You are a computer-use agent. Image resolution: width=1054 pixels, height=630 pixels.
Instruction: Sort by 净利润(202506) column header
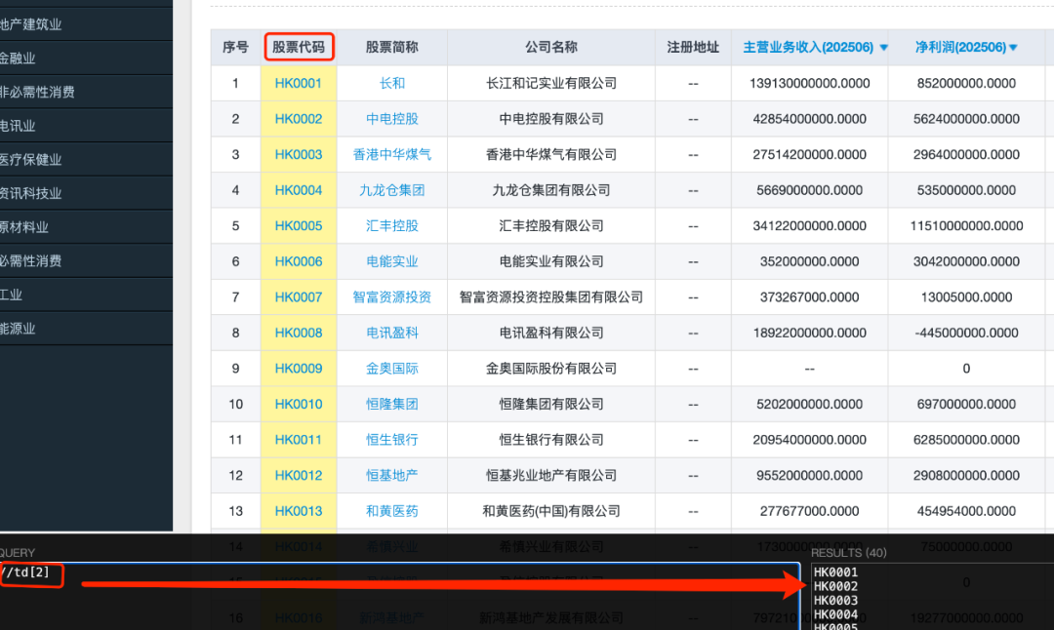(960, 47)
